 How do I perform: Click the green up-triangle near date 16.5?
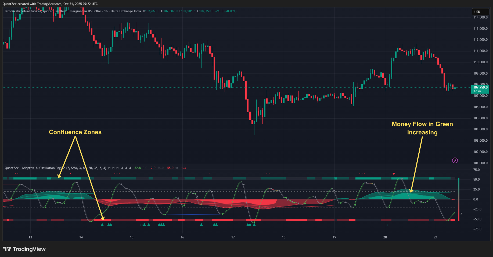201,225
